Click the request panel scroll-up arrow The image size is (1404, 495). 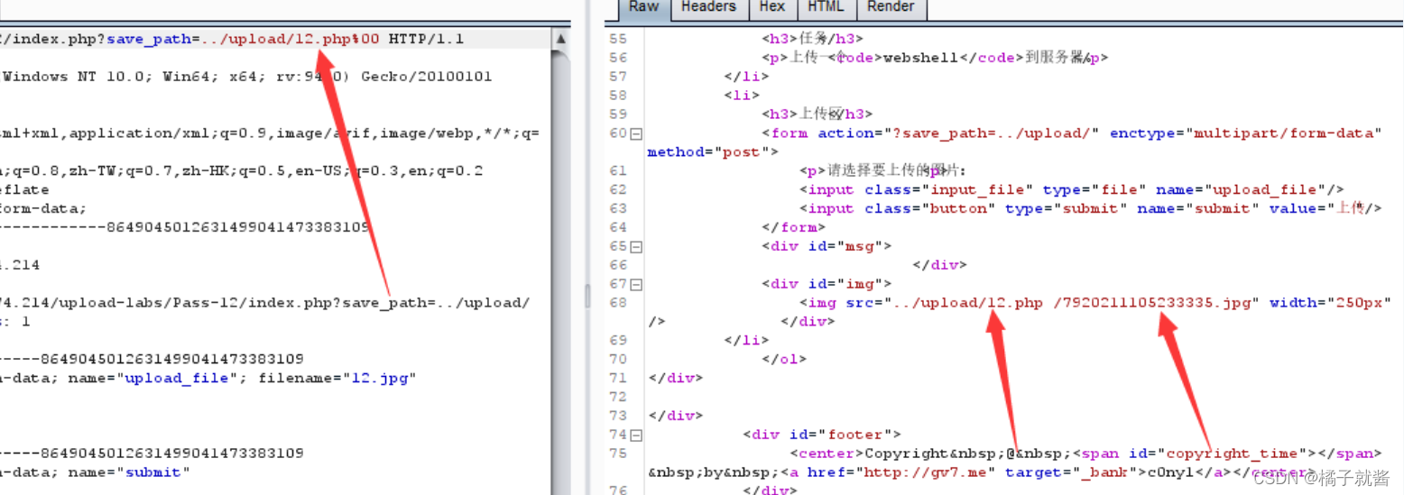[560, 40]
